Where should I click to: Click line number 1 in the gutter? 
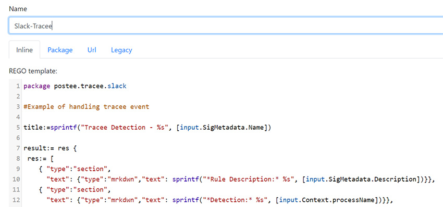[18, 86]
